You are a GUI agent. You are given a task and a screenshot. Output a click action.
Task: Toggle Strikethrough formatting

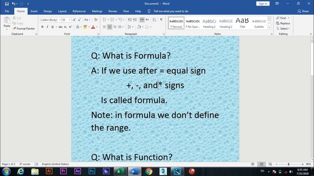(60, 27)
